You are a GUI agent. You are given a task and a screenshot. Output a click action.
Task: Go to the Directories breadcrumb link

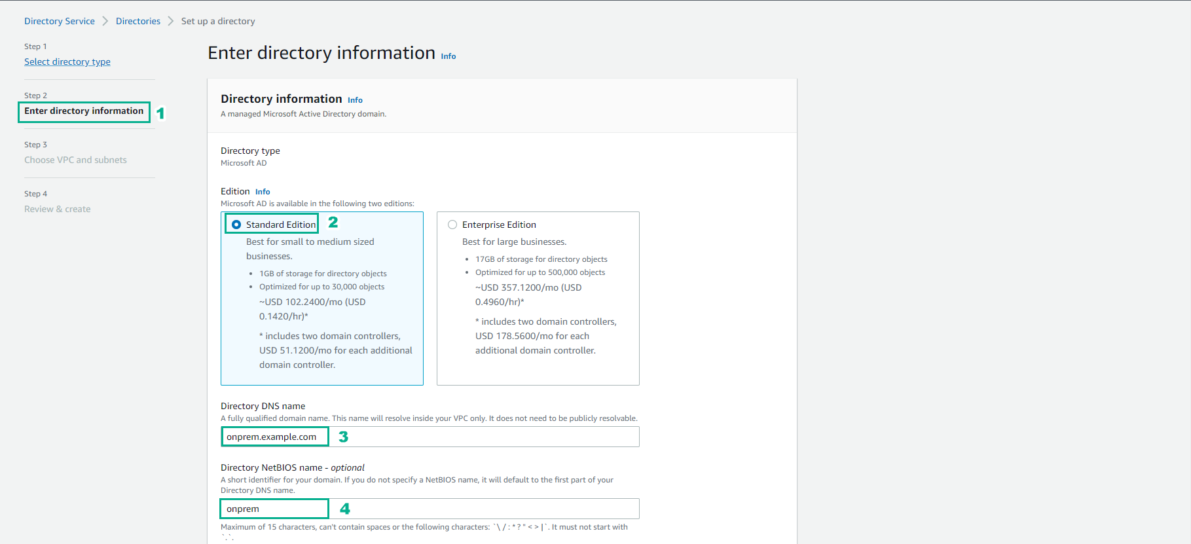tap(138, 21)
